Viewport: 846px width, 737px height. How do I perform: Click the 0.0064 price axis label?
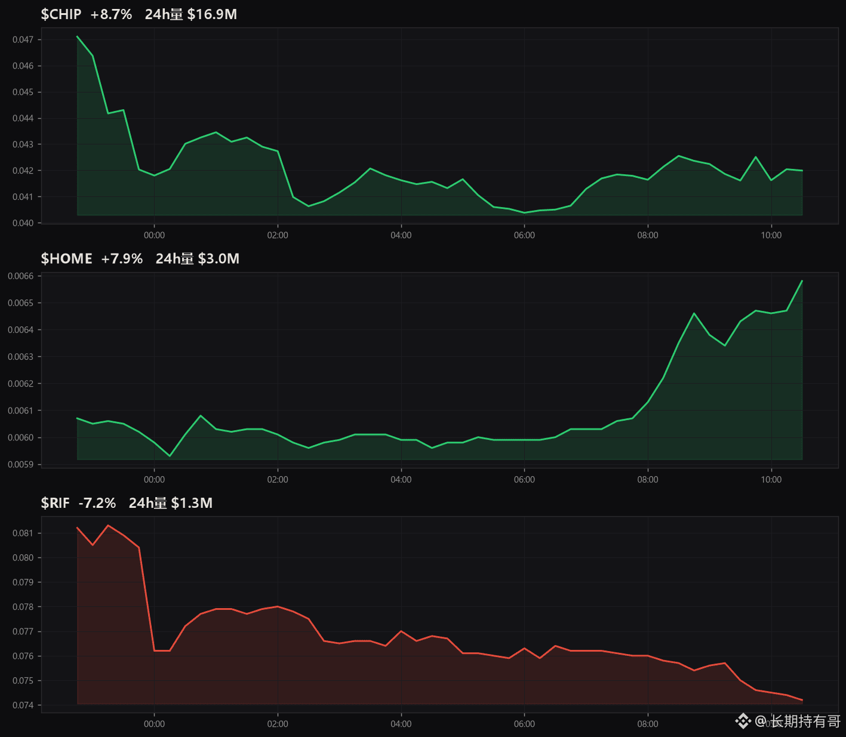[x=21, y=330]
